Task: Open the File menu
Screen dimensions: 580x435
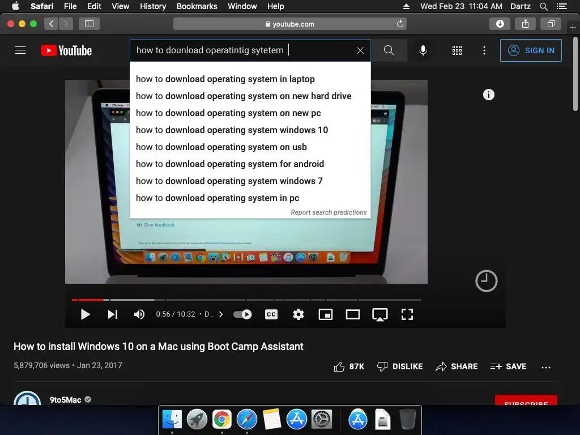Action: point(70,6)
